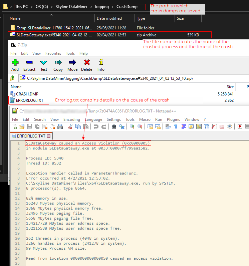The height and width of the screenshot is (266, 249).
Task: Click the Delete red X icon
Action: [87, 62]
